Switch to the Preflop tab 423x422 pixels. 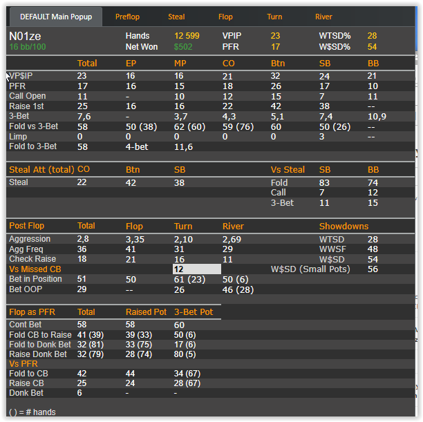pos(127,17)
